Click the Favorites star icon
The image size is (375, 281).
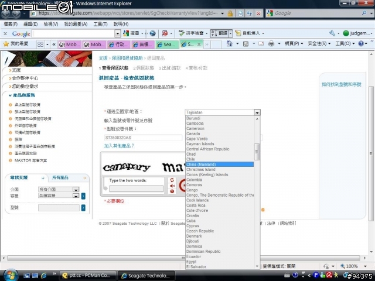point(6,44)
